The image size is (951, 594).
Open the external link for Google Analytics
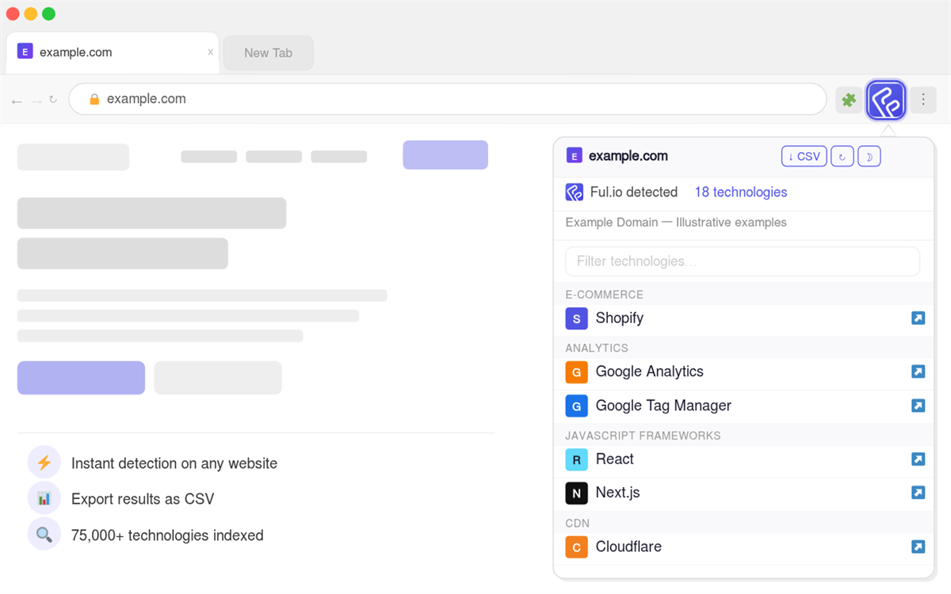pos(918,371)
